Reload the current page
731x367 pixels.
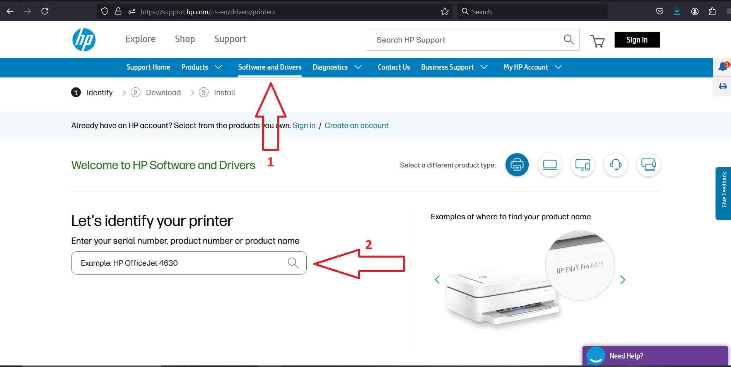[45, 11]
